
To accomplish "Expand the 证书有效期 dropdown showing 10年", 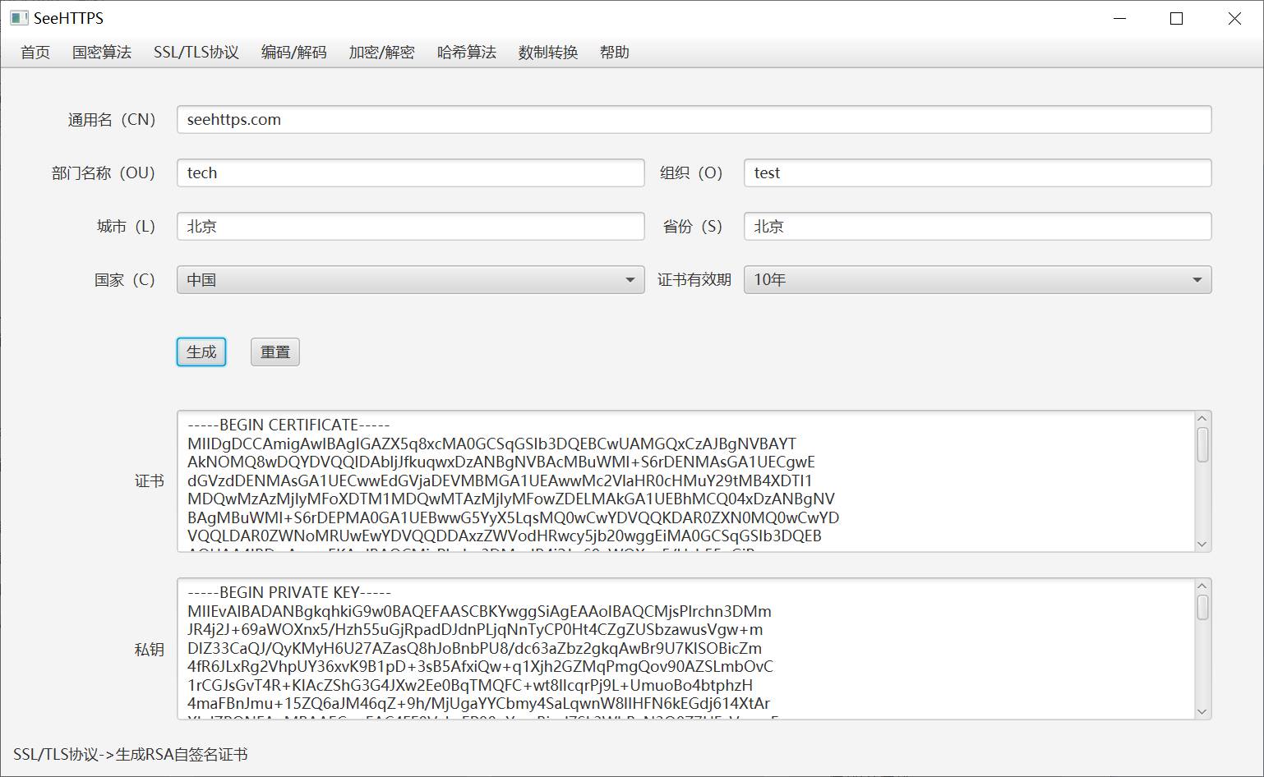I will click(978, 279).
